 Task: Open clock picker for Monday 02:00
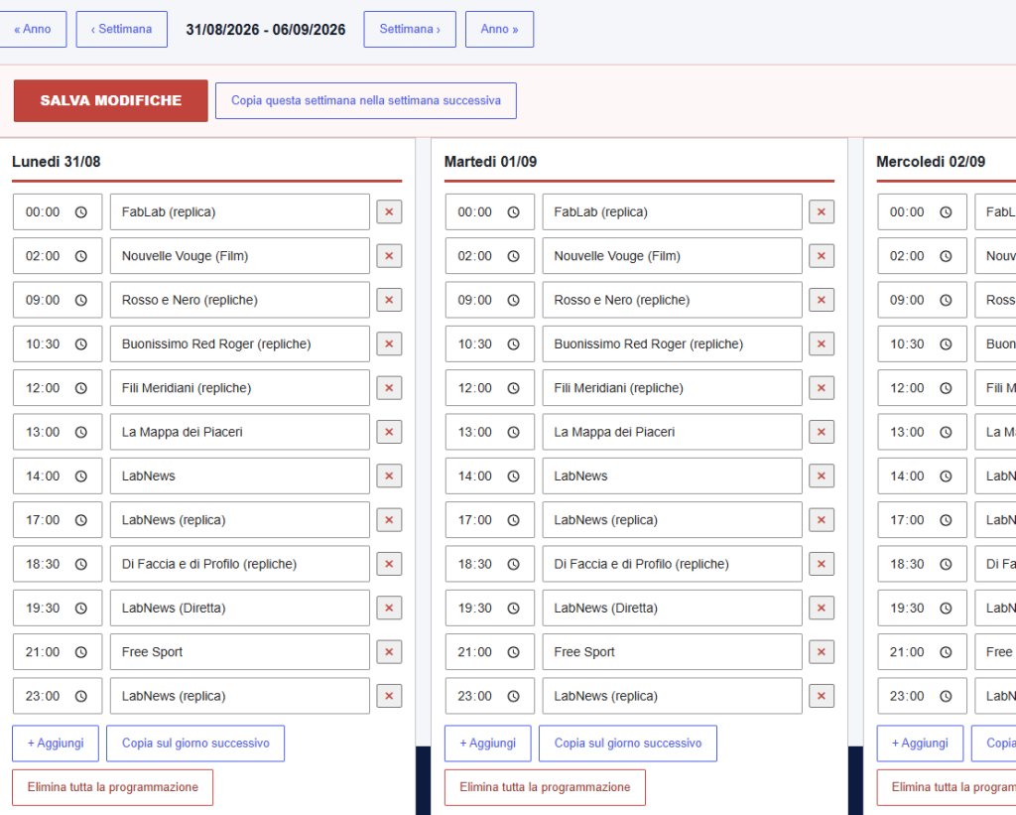pos(81,256)
